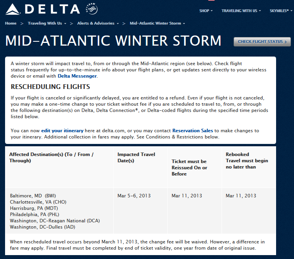This screenshot has height=259, width=294.
Task: Open the Reservation Sales link
Action: (193, 131)
